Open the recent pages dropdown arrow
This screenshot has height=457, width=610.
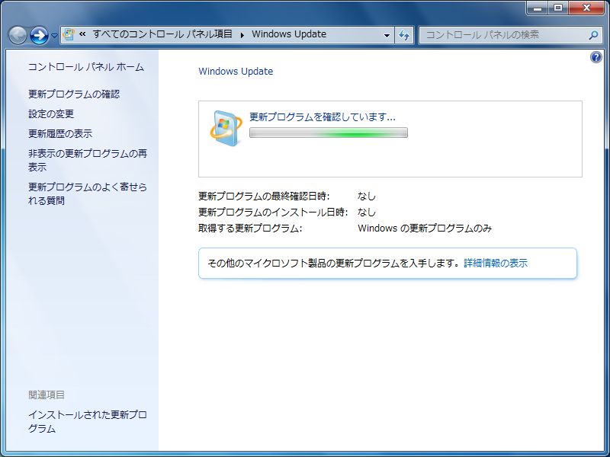coord(54,36)
